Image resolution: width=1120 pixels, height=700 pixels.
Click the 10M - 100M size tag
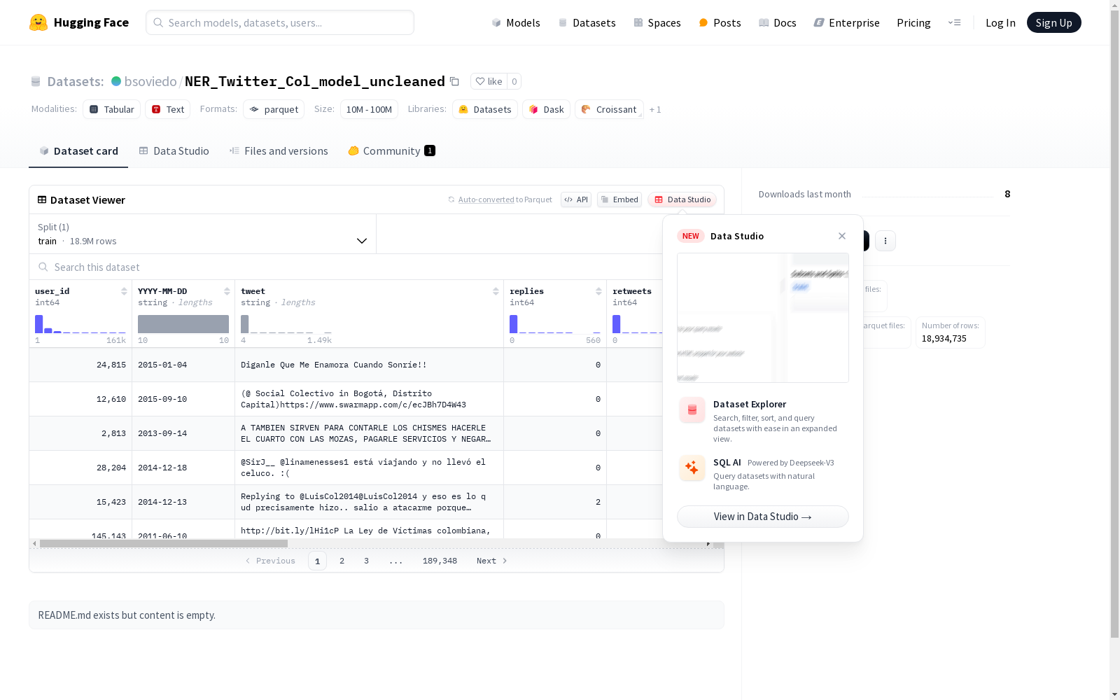tap(369, 109)
